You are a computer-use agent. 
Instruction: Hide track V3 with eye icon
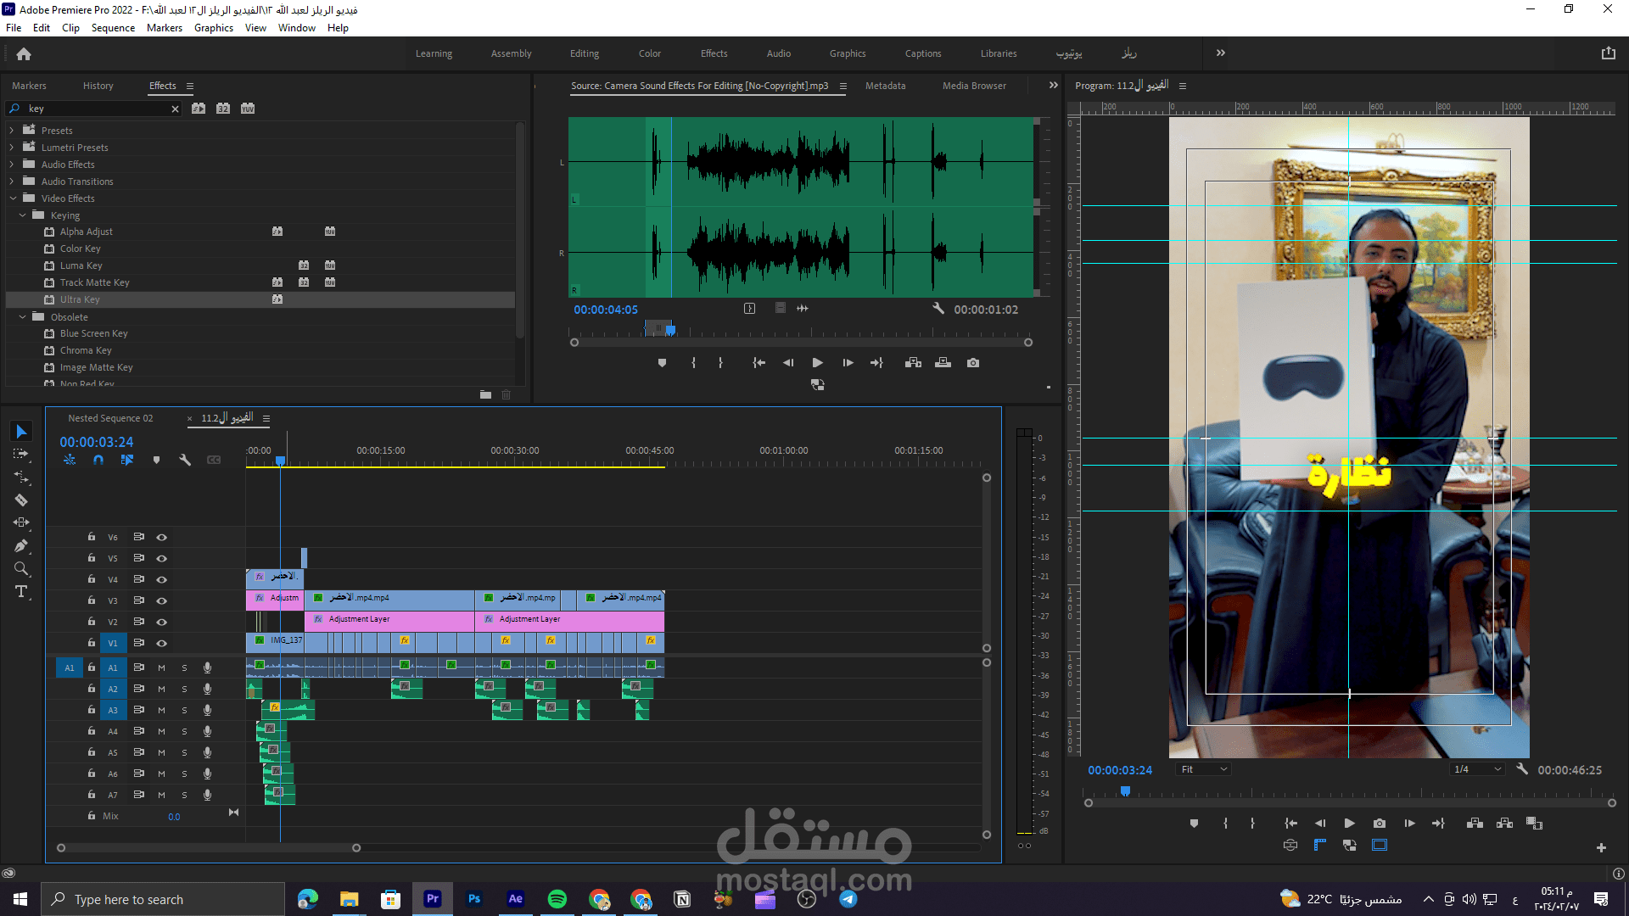161,601
